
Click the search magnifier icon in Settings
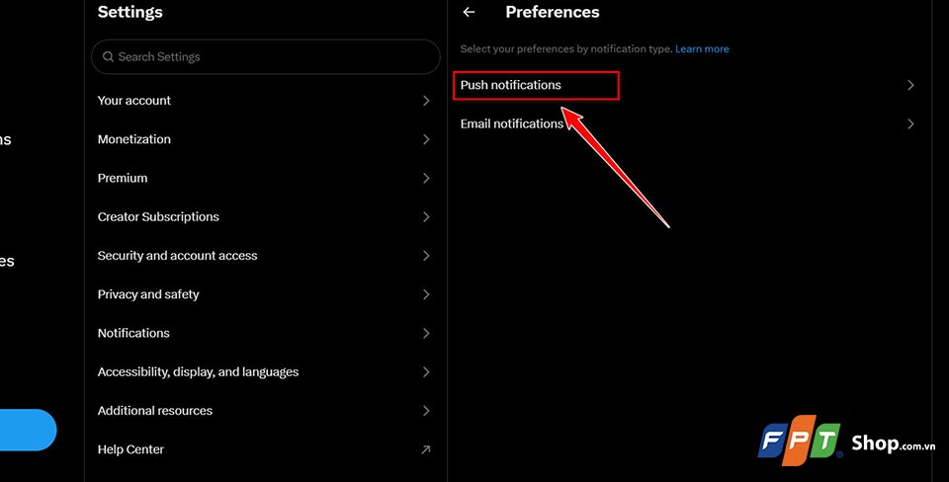click(x=108, y=57)
